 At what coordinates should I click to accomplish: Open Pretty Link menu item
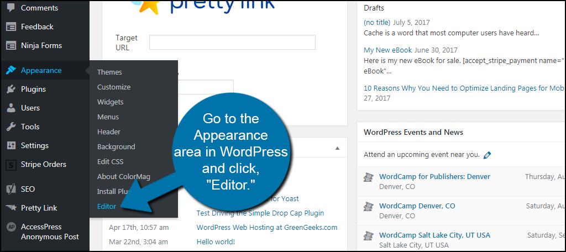(39, 208)
